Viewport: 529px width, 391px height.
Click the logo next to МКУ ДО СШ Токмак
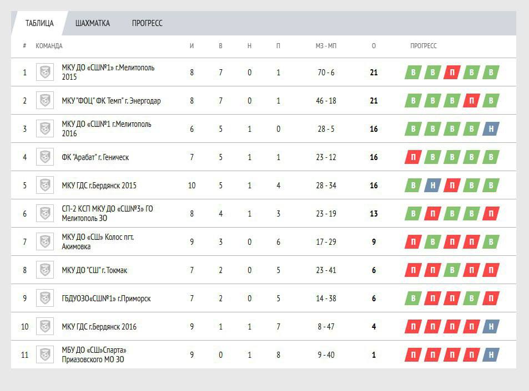[45, 270]
